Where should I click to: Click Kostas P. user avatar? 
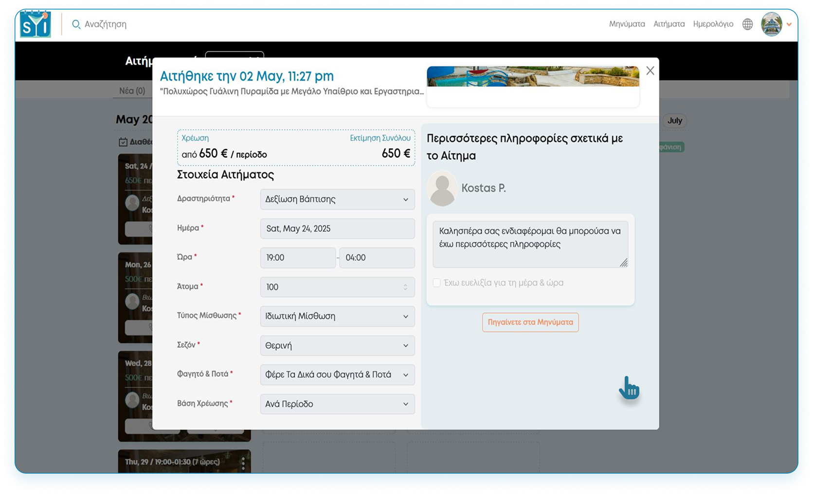(x=442, y=188)
